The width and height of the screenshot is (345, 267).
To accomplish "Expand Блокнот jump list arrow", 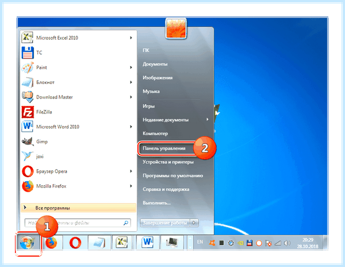I will [x=131, y=82].
